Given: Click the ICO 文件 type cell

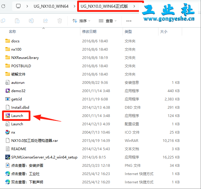Looking at the screenshot, I should (132, 132).
